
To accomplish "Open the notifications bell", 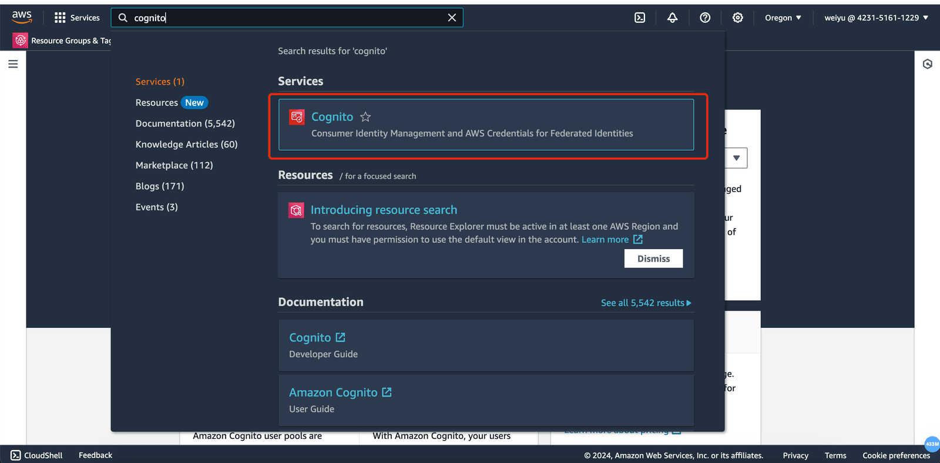I will pyautogui.click(x=672, y=18).
